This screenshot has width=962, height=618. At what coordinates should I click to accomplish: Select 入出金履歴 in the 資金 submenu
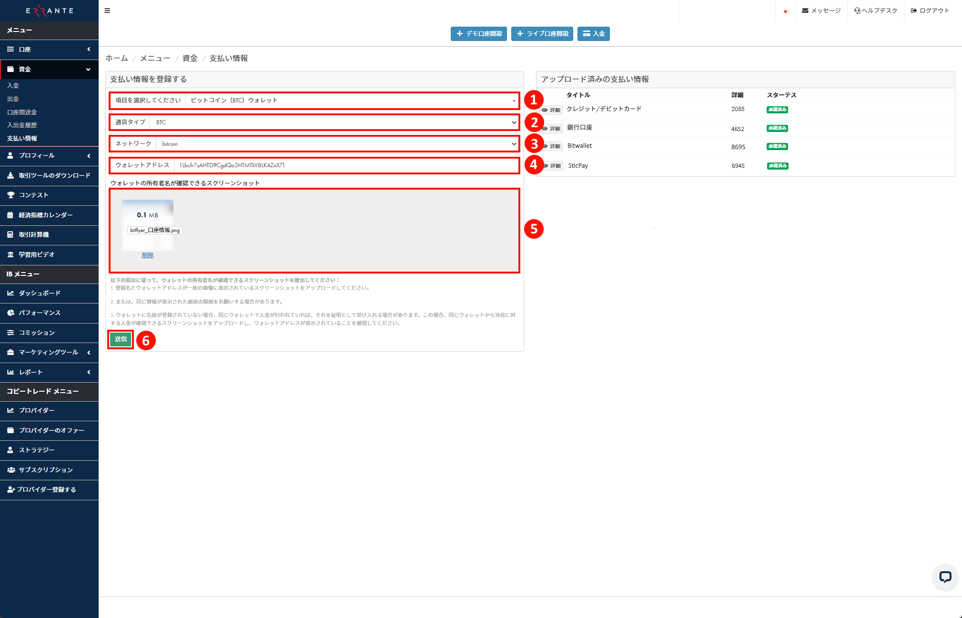[x=22, y=125]
